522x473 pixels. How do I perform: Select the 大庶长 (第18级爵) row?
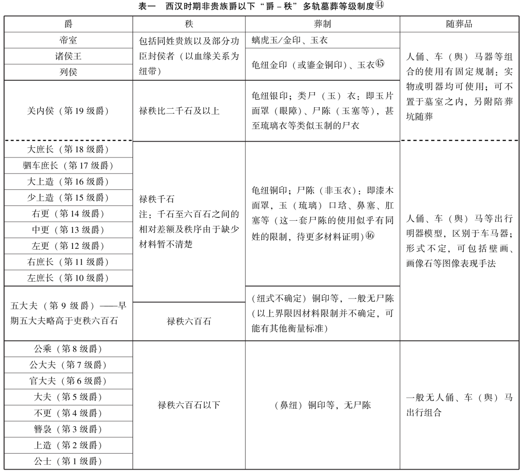[x=68, y=149]
